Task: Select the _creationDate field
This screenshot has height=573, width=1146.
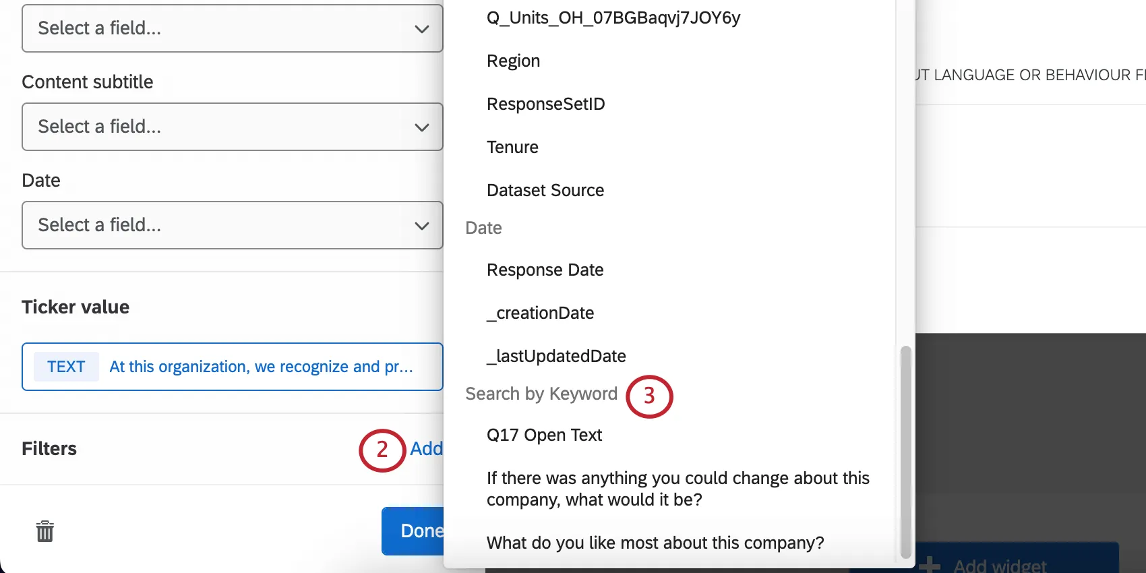Action: click(x=540, y=313)
